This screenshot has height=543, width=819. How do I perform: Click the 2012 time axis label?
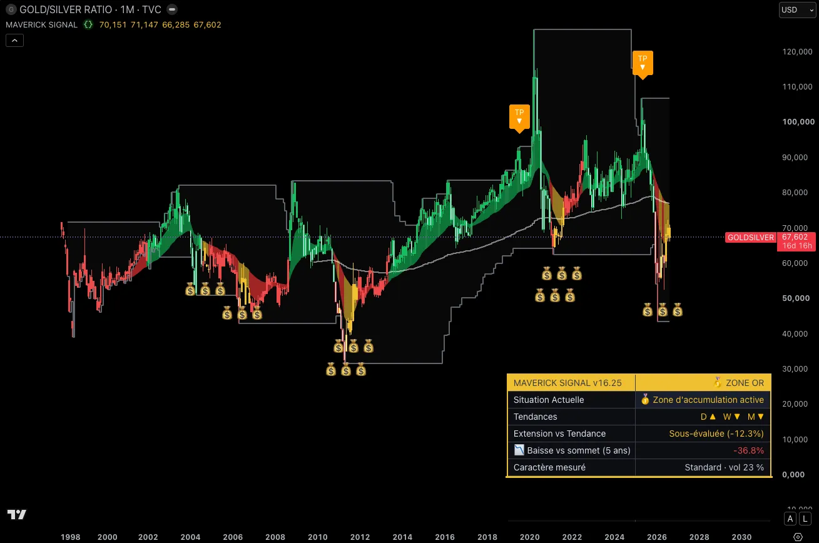pos(360,537)
